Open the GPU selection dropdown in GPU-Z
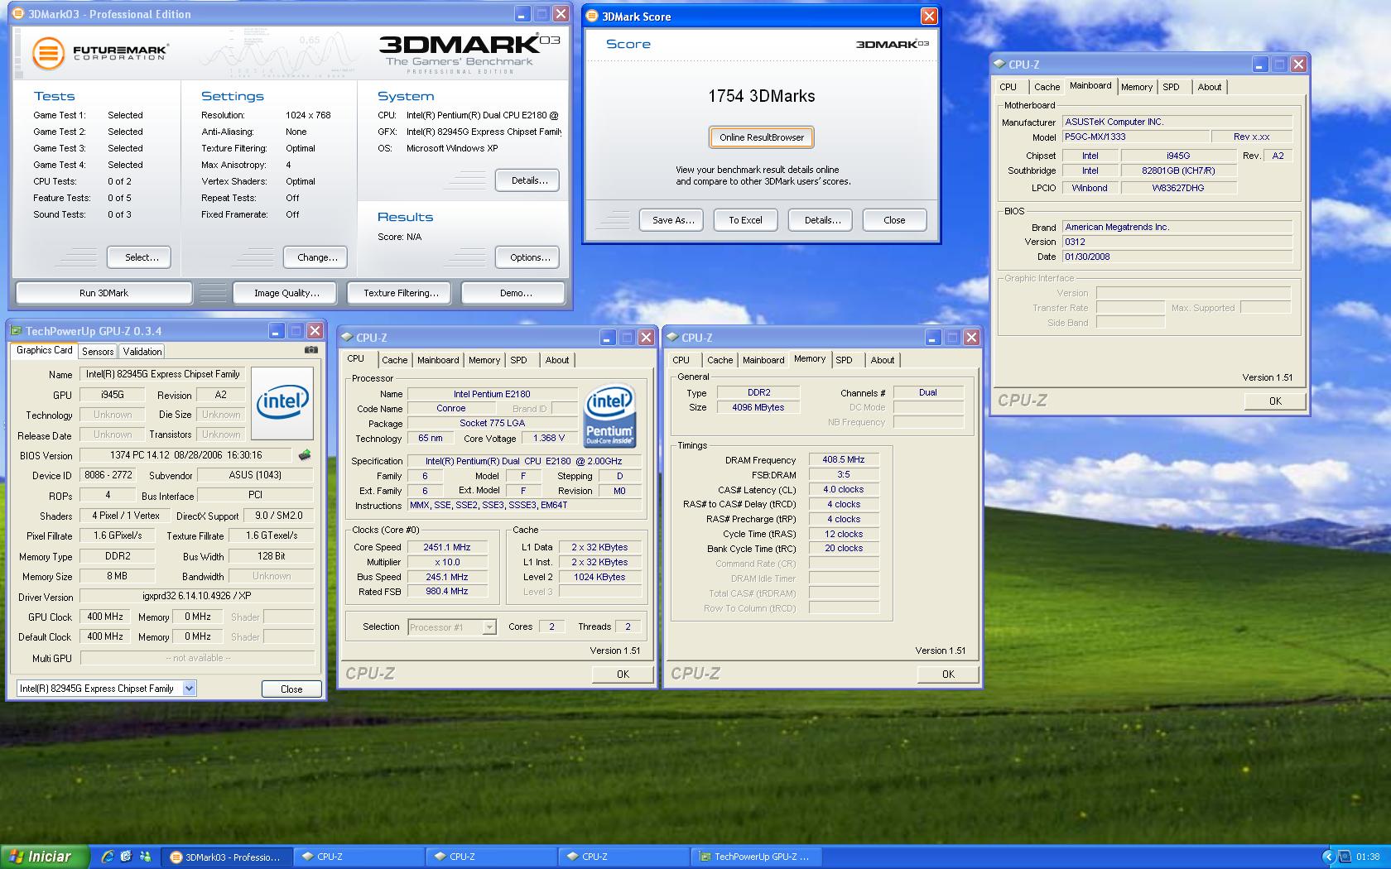Viewport: 1391px width, 869px height. pos(189,689)
